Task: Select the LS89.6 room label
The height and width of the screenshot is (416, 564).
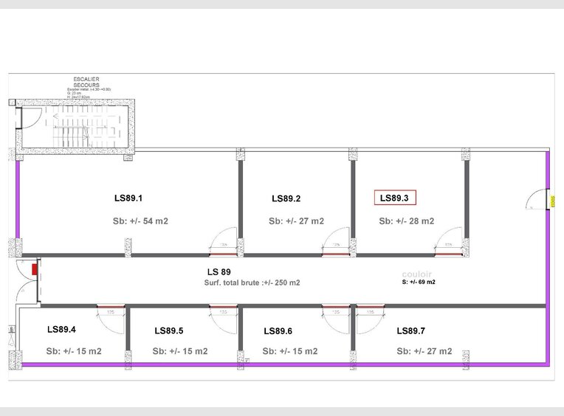Action: [x=278, y=331]
